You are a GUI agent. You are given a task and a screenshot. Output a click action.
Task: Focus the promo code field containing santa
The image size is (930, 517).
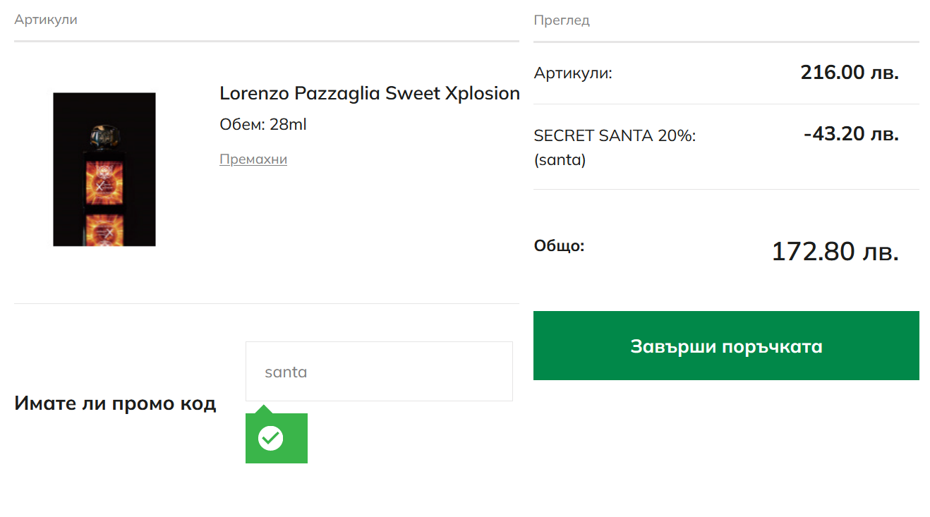coord(379,372)
